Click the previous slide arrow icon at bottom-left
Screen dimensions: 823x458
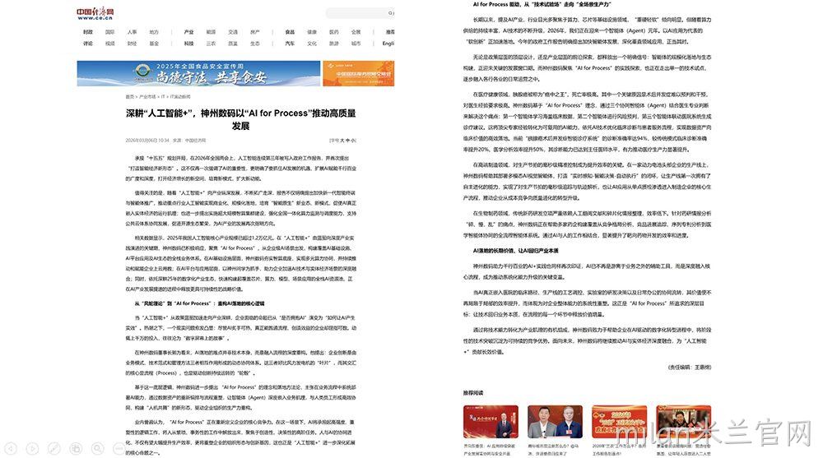(11, 449)
